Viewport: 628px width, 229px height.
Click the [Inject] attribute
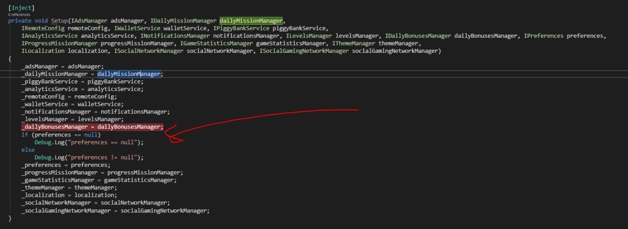click(x=21, y=8)
